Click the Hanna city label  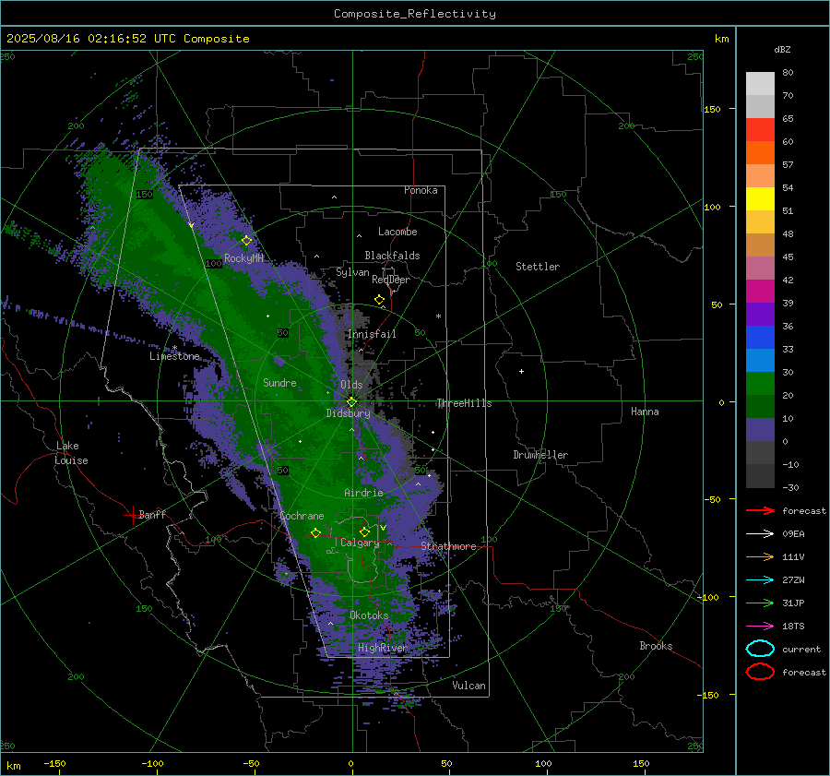coord(645,412)
